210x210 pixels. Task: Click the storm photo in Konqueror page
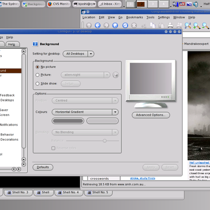(x=199, y=106)
